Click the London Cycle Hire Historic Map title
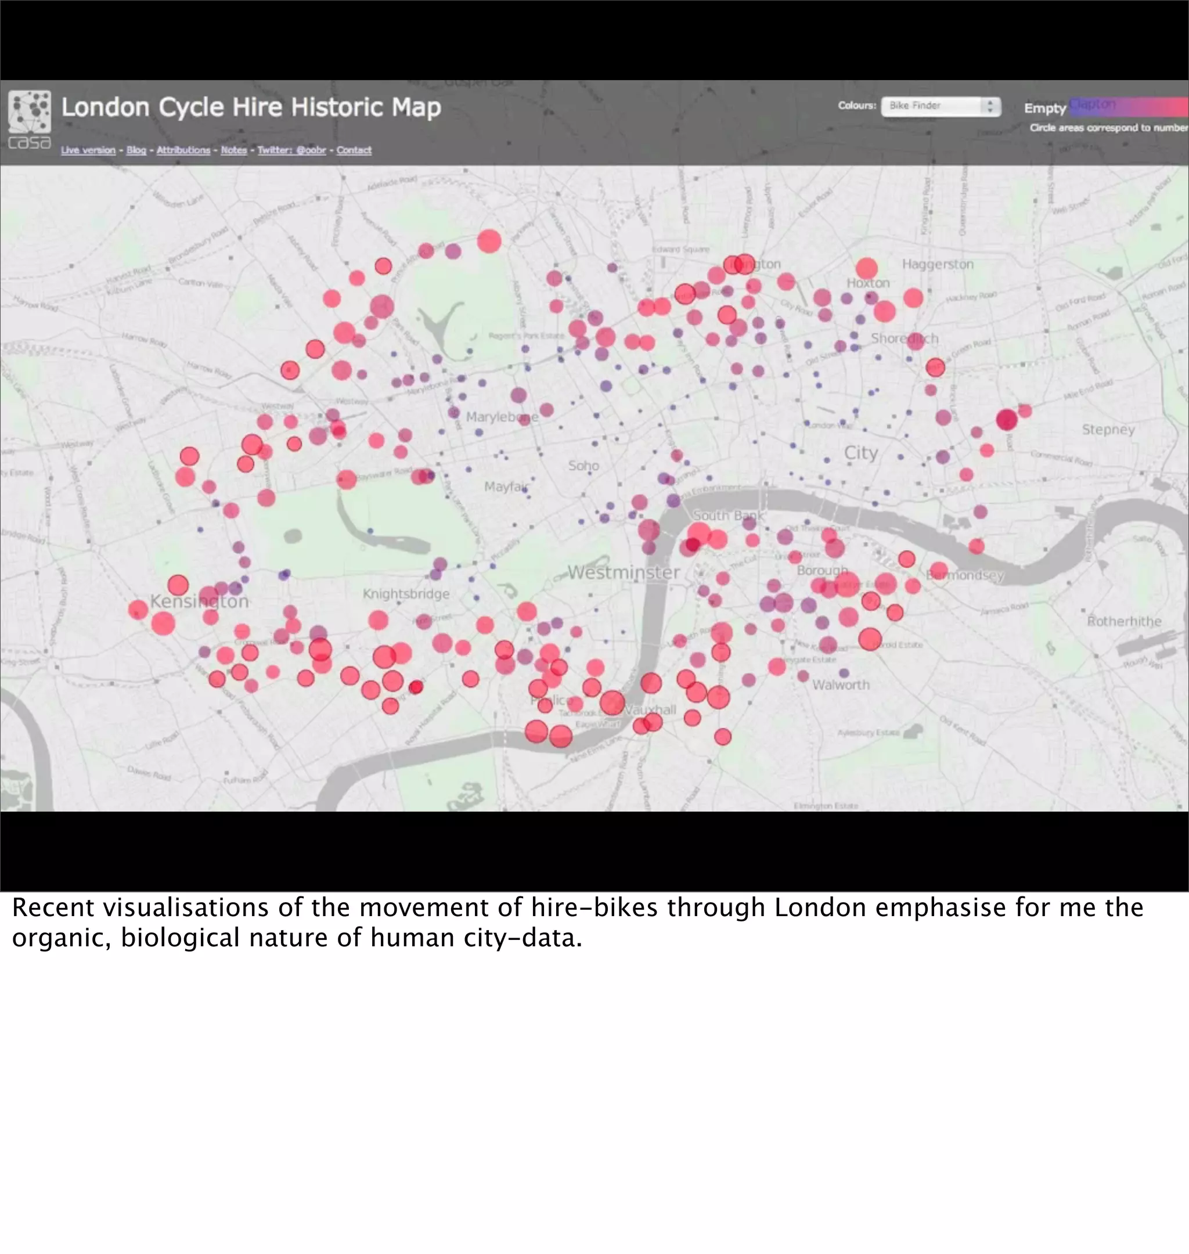Viewport: 1189px width, 1254px height. click(x=251, y=107)
